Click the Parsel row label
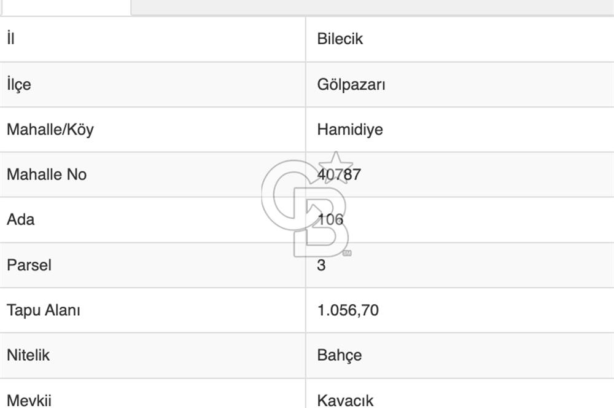The image size is (614, 408). pyautogui.click(x=28, y=265)
